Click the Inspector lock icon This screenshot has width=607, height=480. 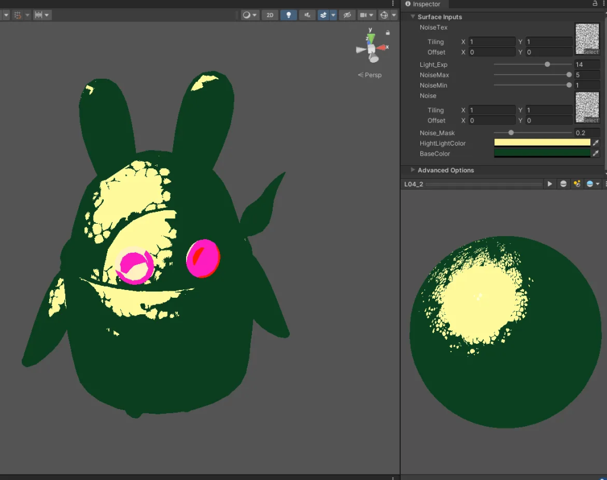[x=595, y=4]
